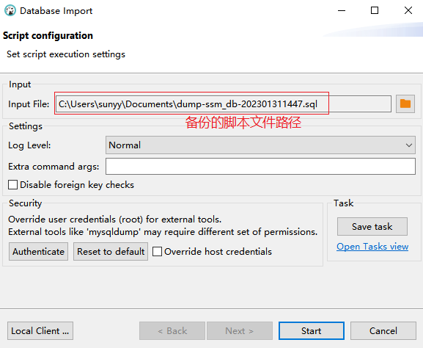Viewport: 423px width, 348px height.
Task: Click the Start button
Action: [x=312, y=330]
